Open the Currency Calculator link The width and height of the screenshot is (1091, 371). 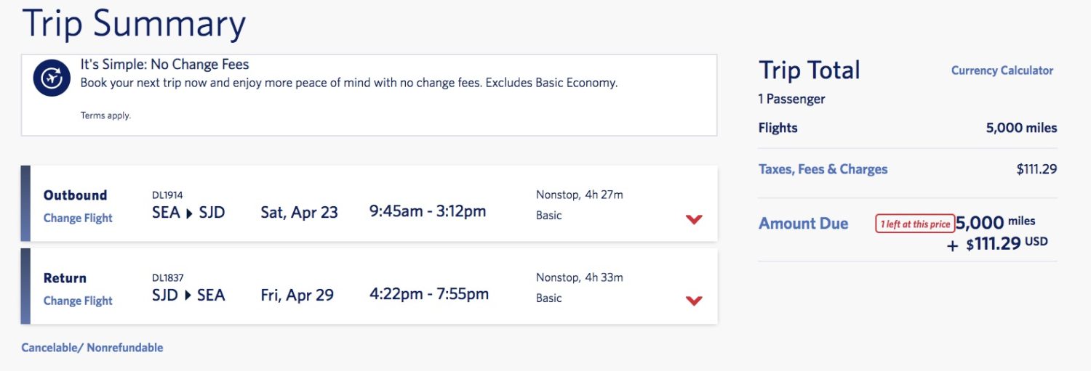pyautogui.click(x=1002, y=70)
